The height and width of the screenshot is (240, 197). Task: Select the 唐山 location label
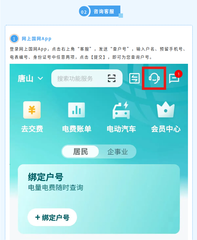click(25, 79)
